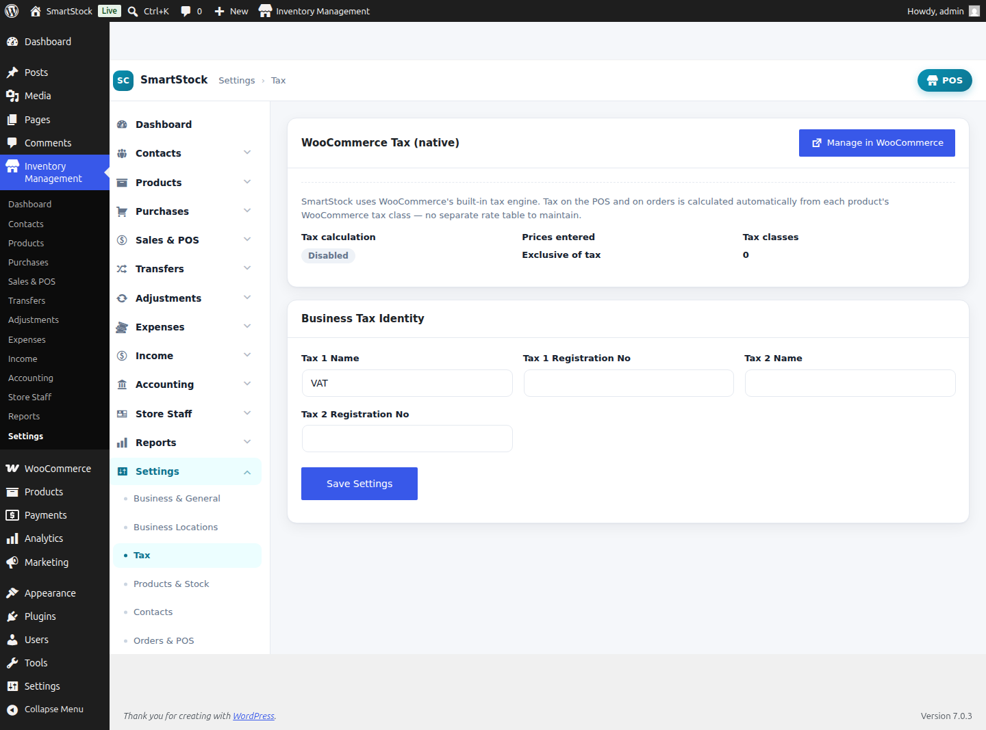986x730 pixels.
Task: Click the WordPress logo in admin bar
Action: [x=12, y=11]
